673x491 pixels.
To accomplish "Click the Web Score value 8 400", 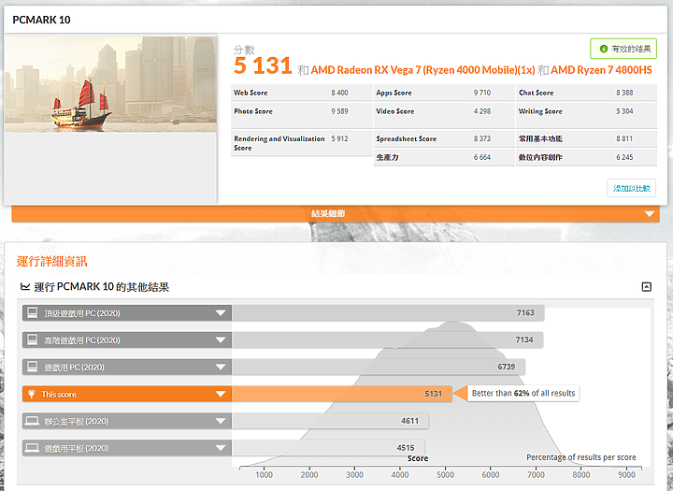I will pos(339,93).
